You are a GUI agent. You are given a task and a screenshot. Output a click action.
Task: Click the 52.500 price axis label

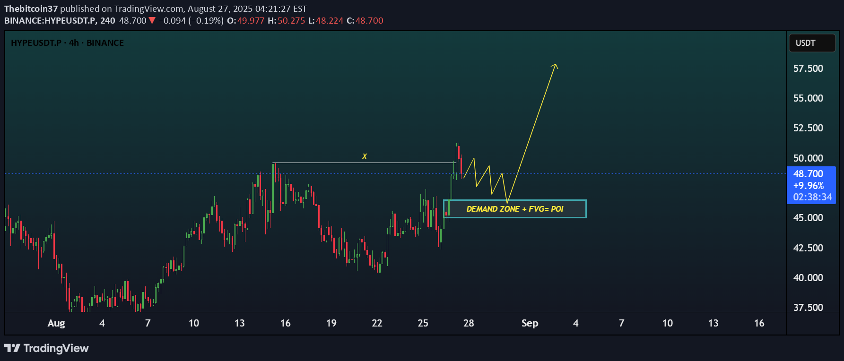(x=808, y=128)
